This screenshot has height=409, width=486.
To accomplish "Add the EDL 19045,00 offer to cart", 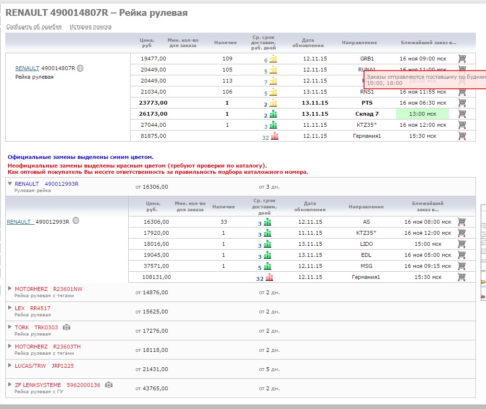I will (x=462, y=255).
